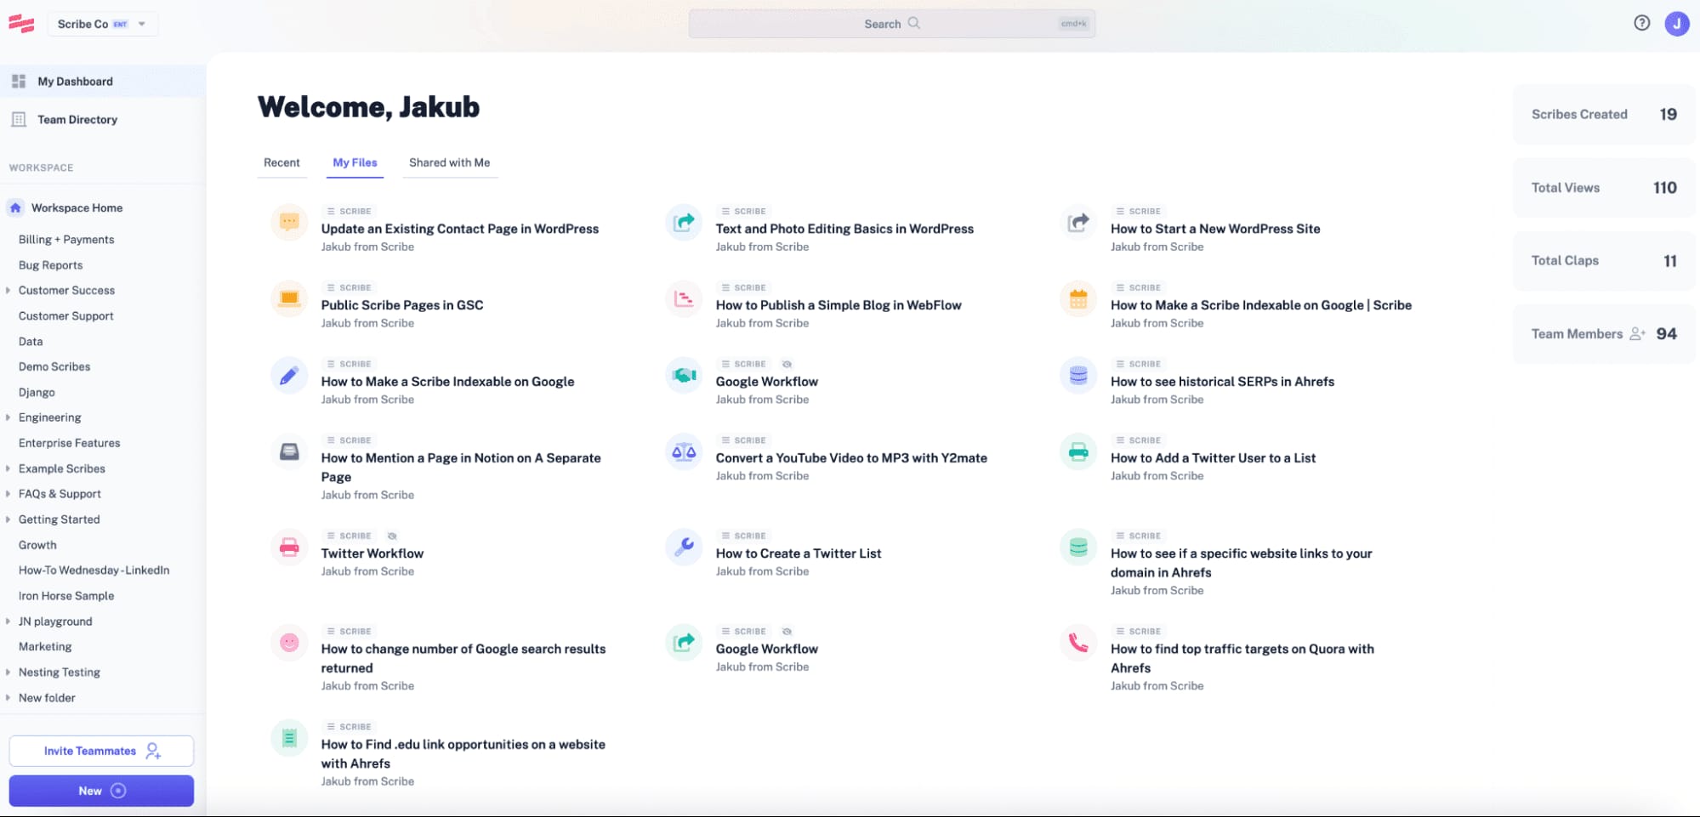The height and width of the screenshot is (817, 1700).
Task: Expand the Engineering folder
Action: pyautogui.click(x=8, y=417)
